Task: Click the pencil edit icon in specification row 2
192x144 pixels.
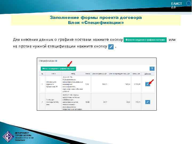Action: click(x=147, y=102)
